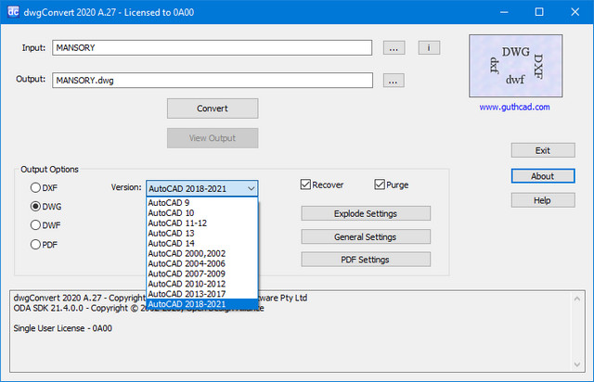Open the www.guthcad.com link
This screenshot has width=594, height=382.
[x=514, y=108]
